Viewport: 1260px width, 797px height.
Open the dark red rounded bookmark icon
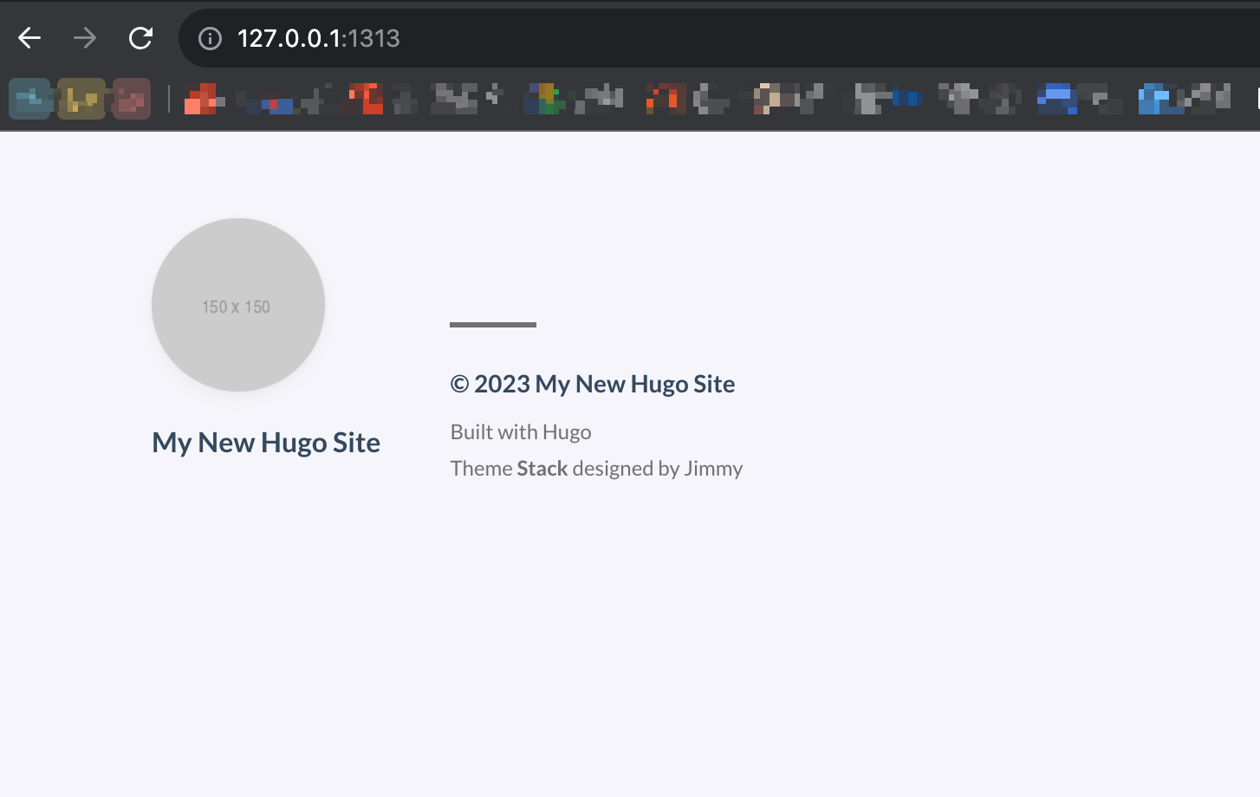coord(131,99)
